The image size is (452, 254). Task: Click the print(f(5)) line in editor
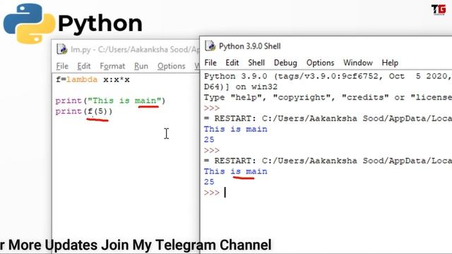click(84, 111)
